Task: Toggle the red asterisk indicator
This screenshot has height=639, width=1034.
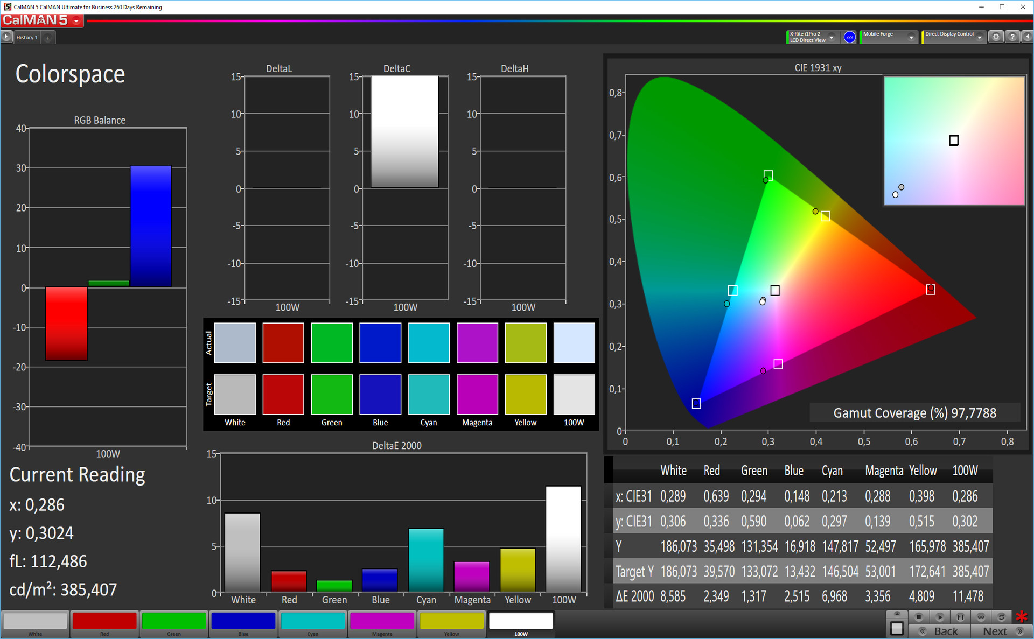Action: coord(1022,617)
